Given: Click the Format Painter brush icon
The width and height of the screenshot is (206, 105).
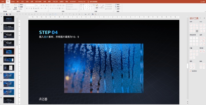Looking at the screenshot, I should point(6,9).
